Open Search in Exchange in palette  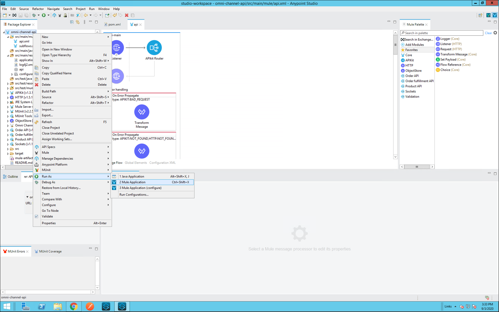point(417,39)
